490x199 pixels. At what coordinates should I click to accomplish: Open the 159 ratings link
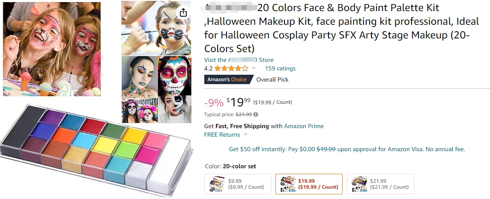[x=280, y=68]
